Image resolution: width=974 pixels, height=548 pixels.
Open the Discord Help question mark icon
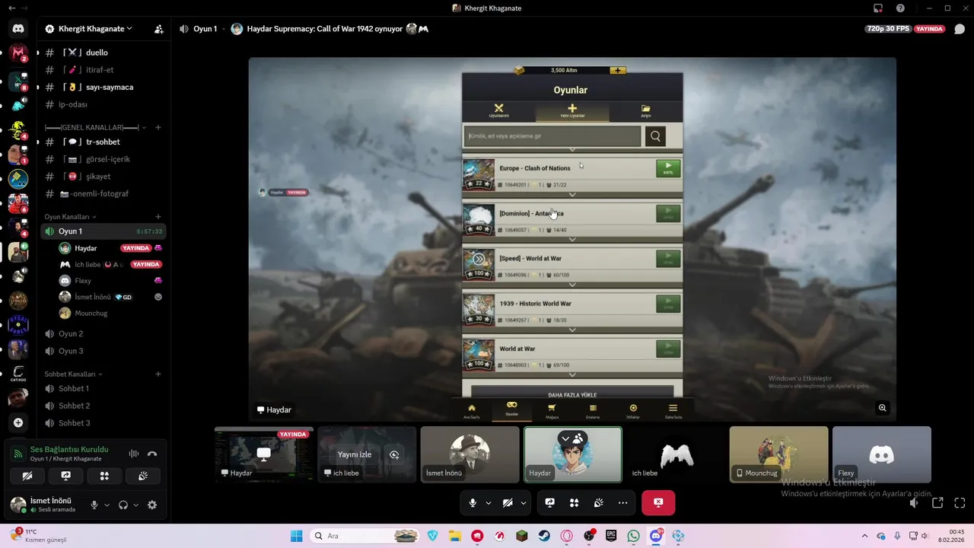(901, 8)
